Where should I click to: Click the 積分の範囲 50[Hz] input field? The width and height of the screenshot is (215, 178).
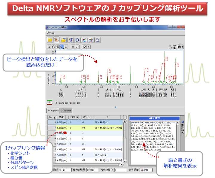pos(92,170)
